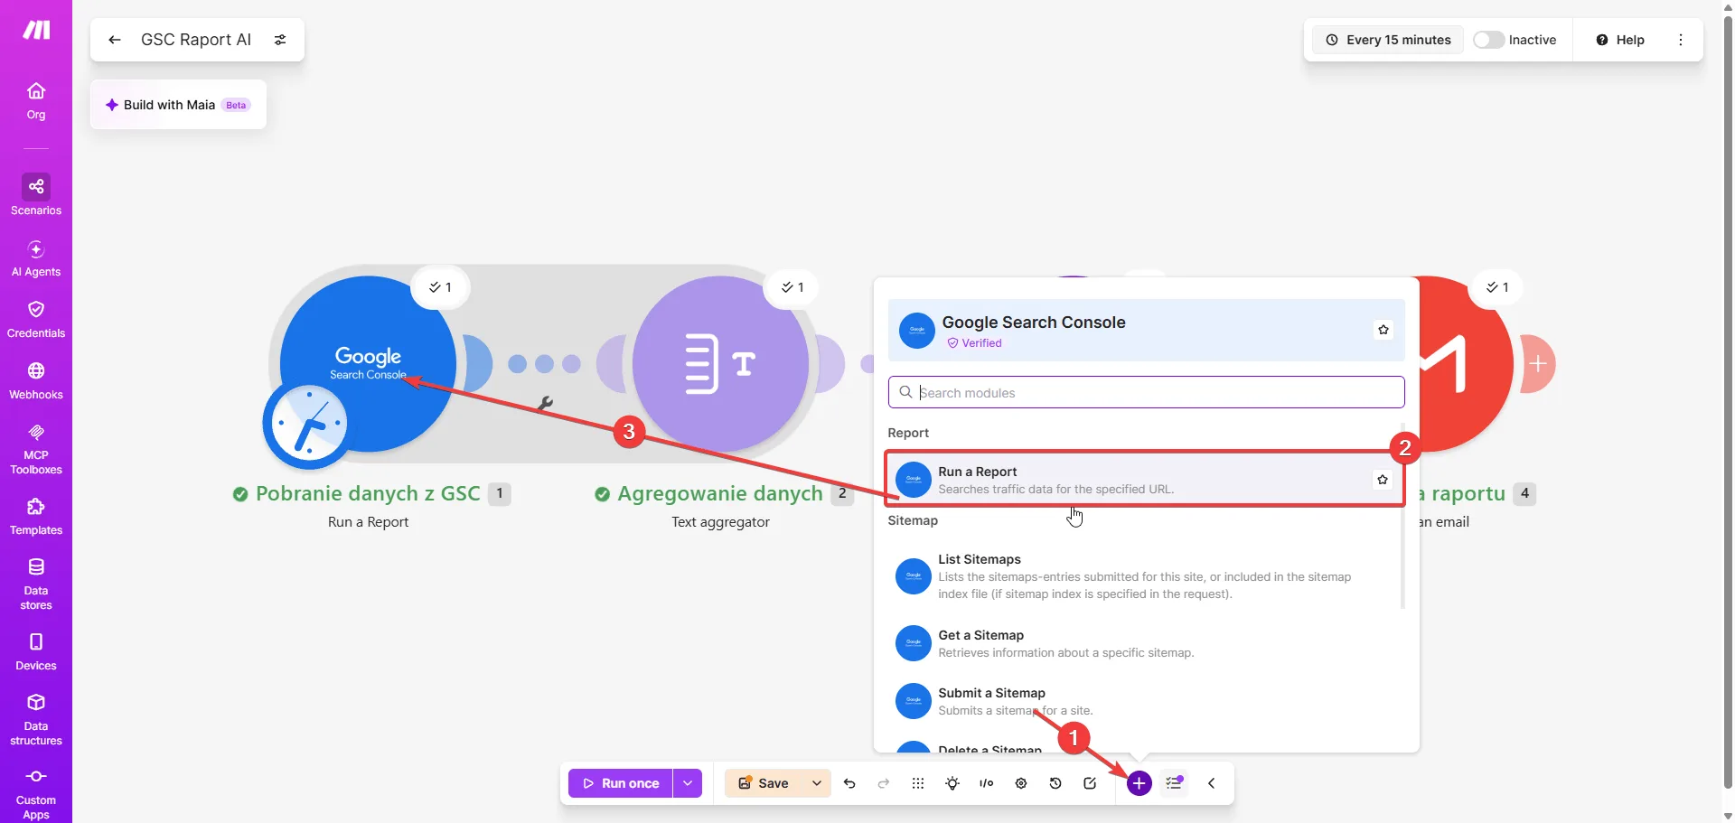The width and height of the screenshot is (1735, 823).
Task: Click the undo arrow in bottom toolbar
Action: coord(849,783)
